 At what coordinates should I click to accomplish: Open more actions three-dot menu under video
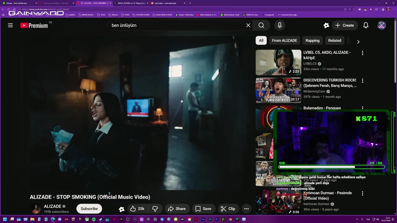[x=246, y=209]
